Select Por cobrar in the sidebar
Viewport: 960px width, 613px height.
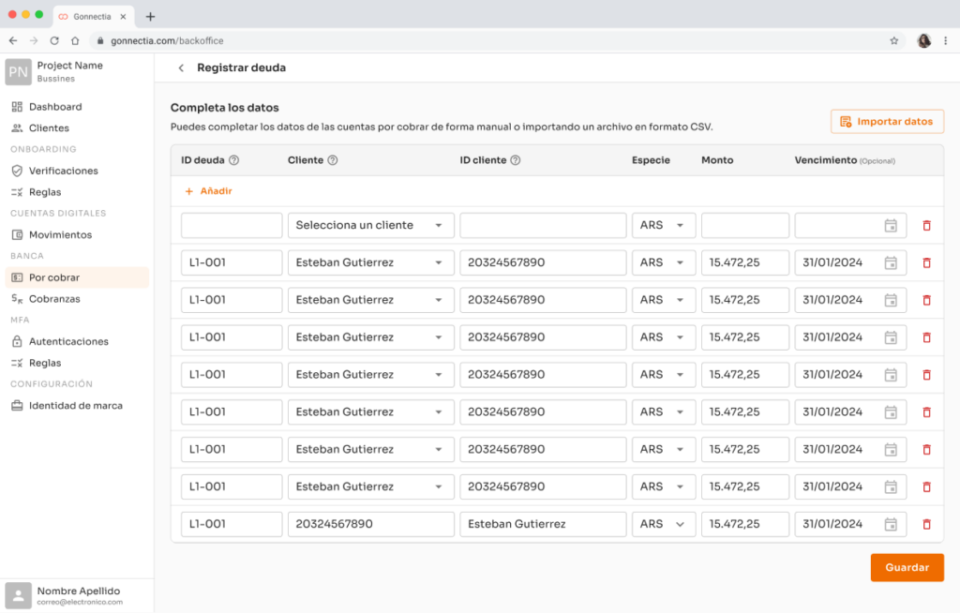pyautogui.click(x=77, y=277)
